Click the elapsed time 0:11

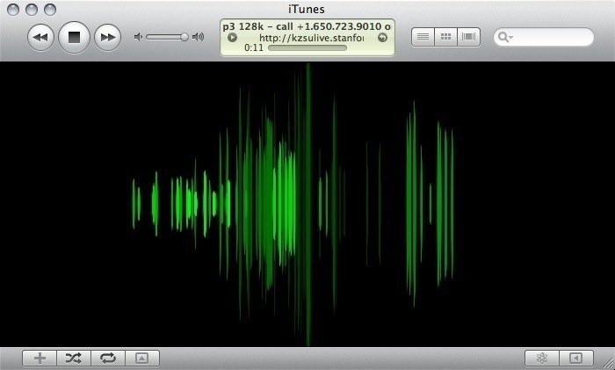tap(254, 47)
